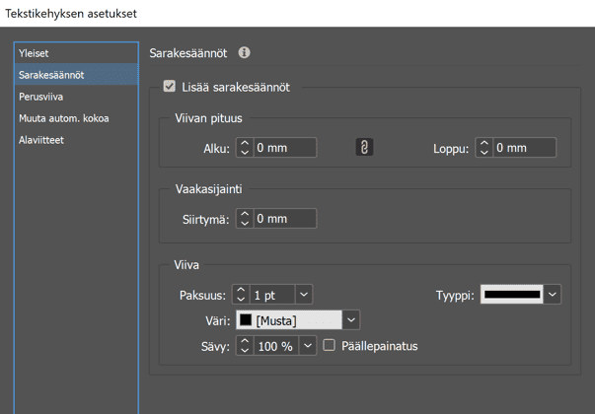Go to the Alaviitteet section
The image size is (595, 414).
(76, 140)
